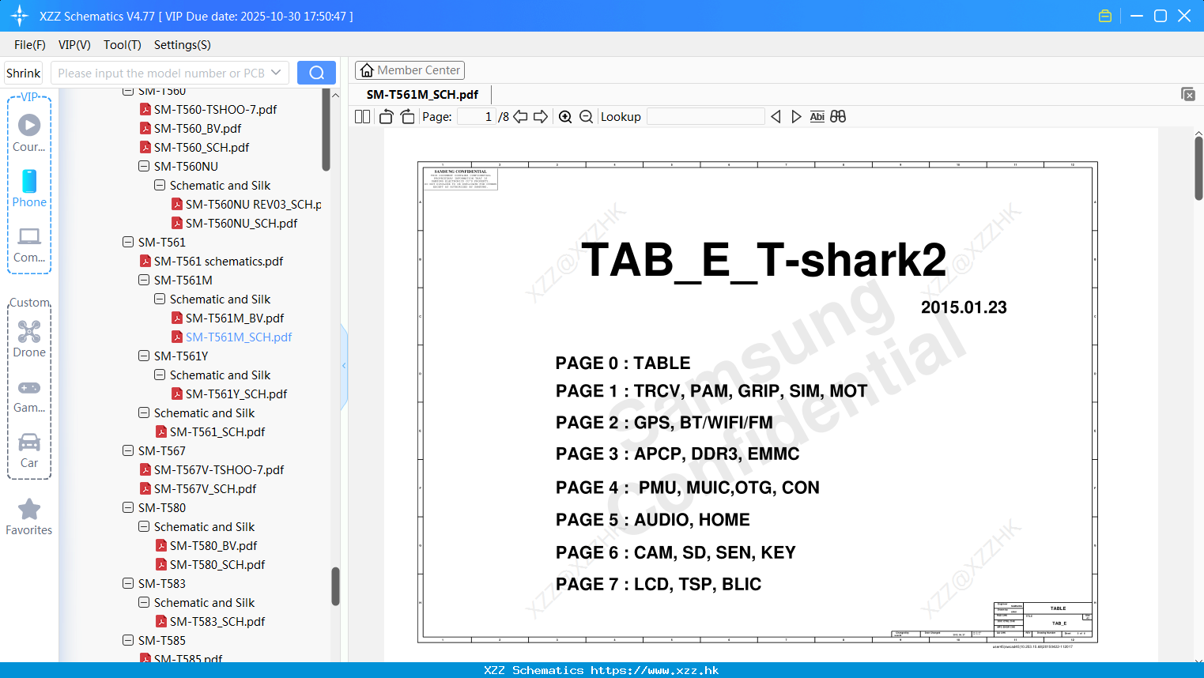Select the Phone category icon

pos(29,188)
